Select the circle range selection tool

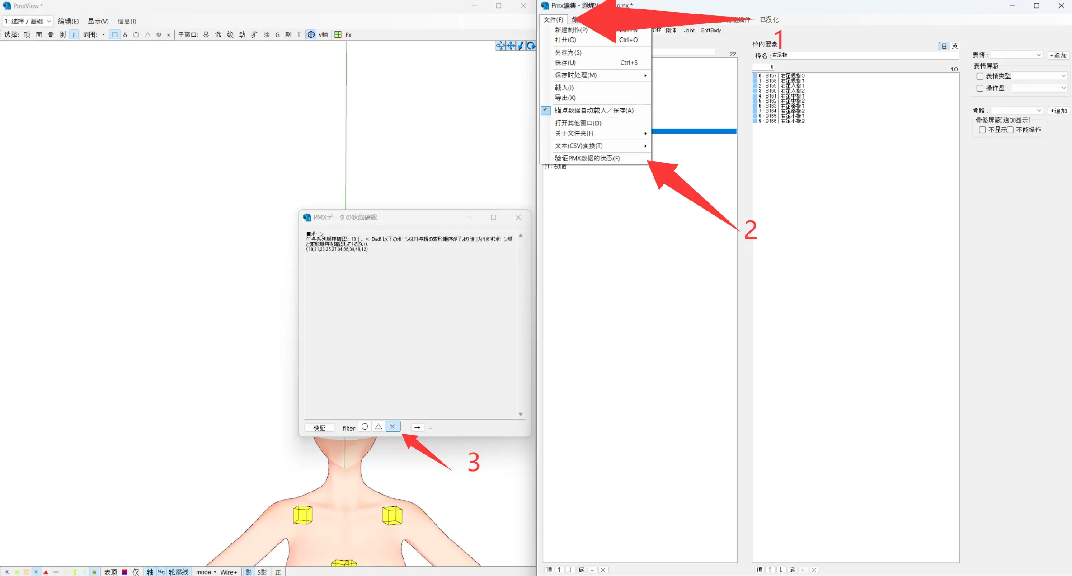(136, 35)
